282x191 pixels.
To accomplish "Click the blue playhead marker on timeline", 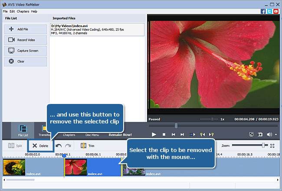I will [x=64, y=156].
